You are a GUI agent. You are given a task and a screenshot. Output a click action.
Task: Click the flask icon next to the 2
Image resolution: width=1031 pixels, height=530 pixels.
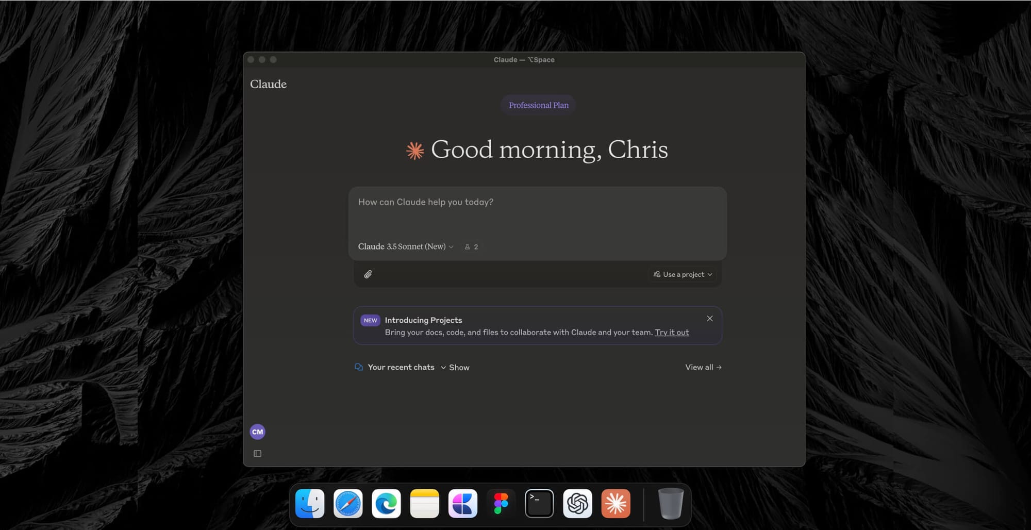[x=467, y=246]
